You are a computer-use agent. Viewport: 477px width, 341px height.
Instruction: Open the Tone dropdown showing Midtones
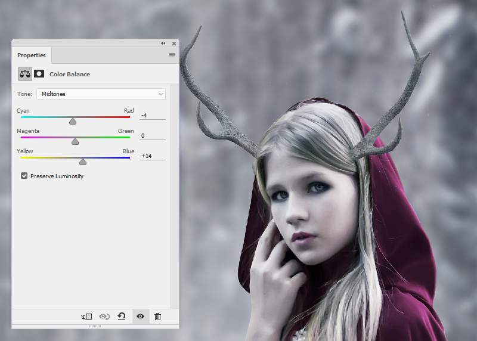(101, 94)
